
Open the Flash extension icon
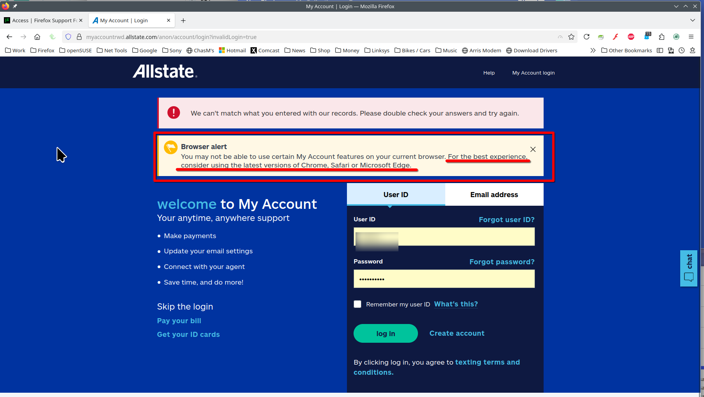pyautogui.click(x=616, y=37)
